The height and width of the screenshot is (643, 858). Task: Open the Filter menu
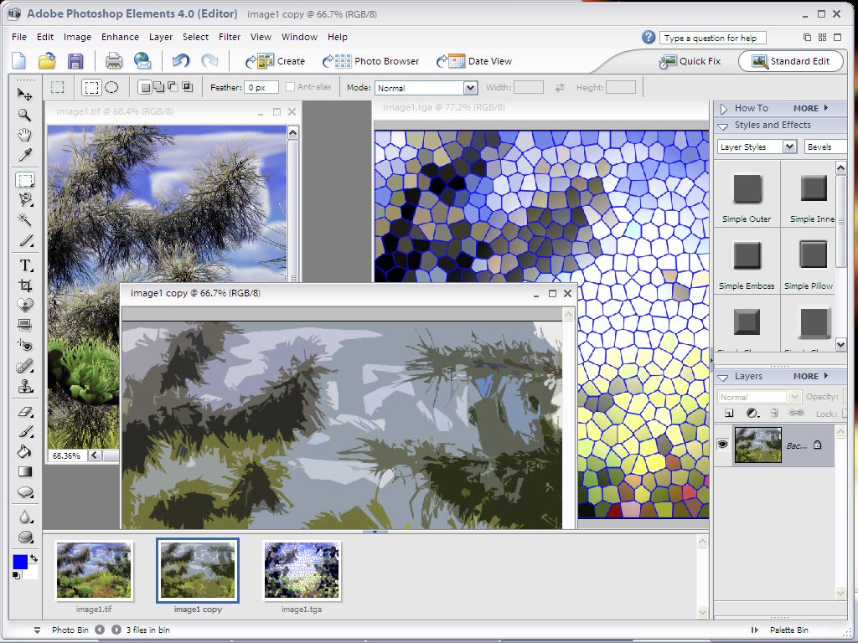coord(229,37)
